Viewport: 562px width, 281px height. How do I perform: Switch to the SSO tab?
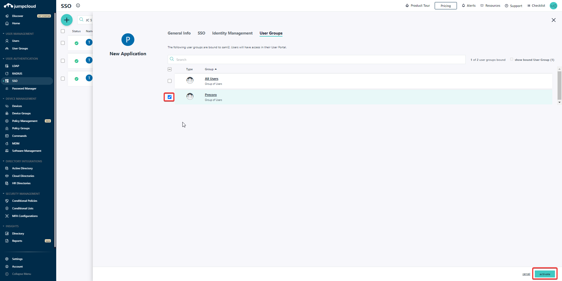(201, 33)
